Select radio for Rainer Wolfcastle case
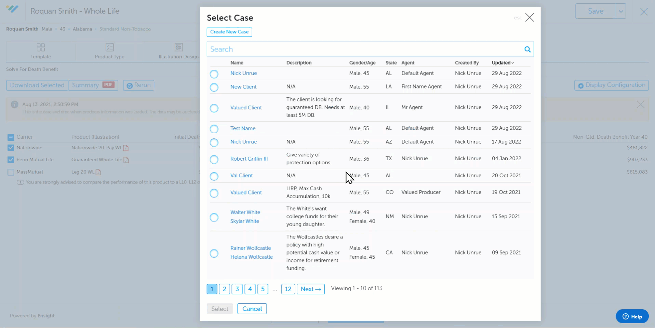Image resolution: width=655 pixels, height=328 pixels. coord(214,253)
